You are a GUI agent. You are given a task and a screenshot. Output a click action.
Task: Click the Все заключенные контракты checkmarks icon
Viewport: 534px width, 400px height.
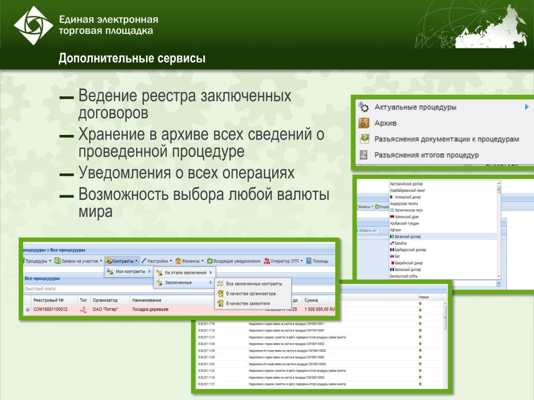click(x=220, y=283)
